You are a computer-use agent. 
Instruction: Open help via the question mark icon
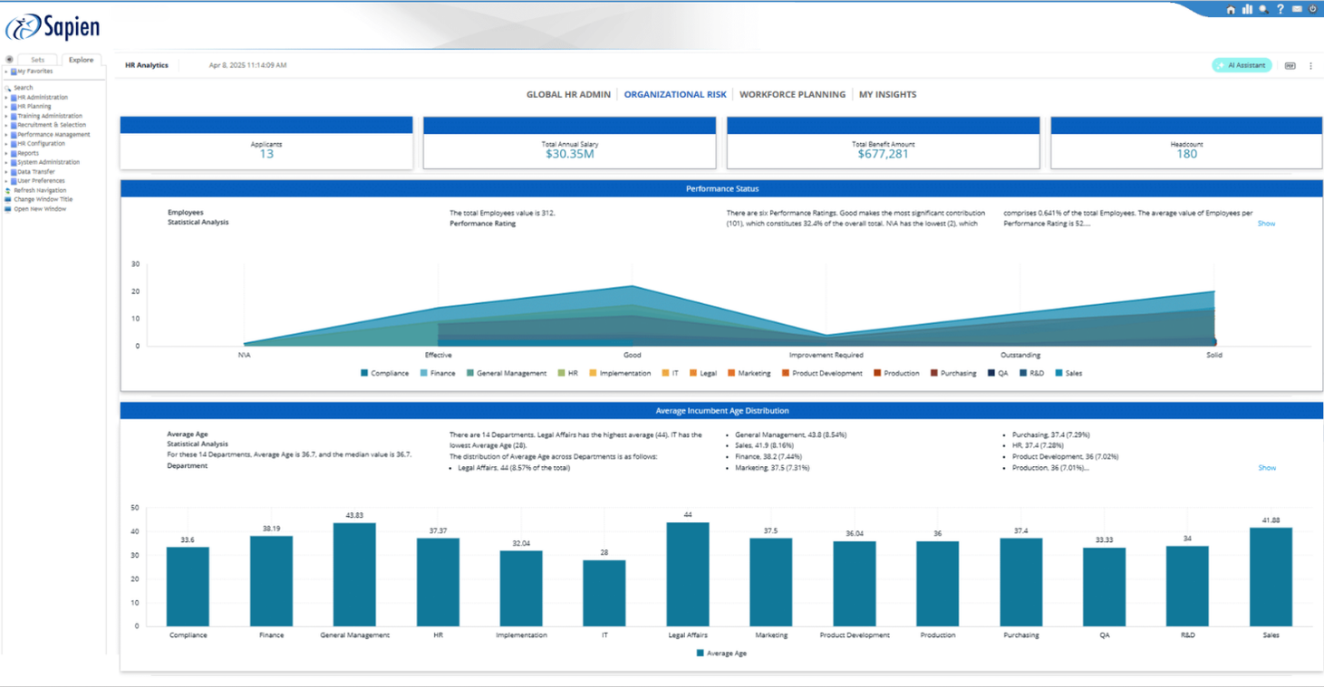pos(1281,9)
